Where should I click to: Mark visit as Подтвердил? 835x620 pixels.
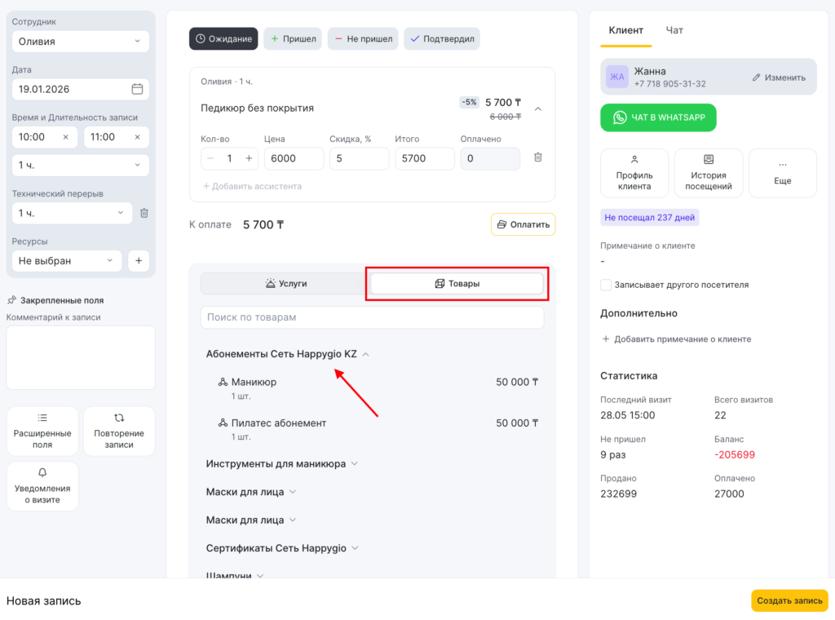pos(441,38)
